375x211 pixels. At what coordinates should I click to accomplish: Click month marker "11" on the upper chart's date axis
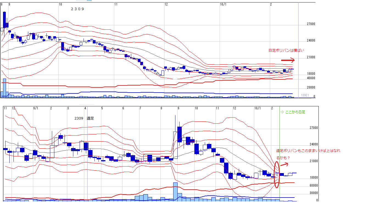[x=116, y=4]
